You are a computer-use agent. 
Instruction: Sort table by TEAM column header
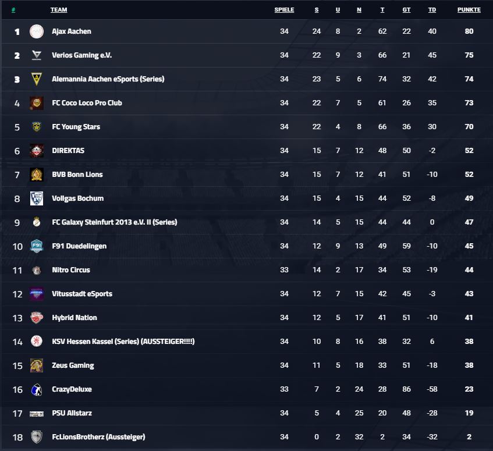coord(59,10)
